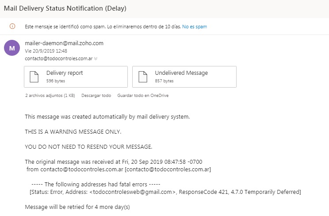Screen dimensions: 329x216
Task: Click the spam warning info icon
Action: point(12,27)
